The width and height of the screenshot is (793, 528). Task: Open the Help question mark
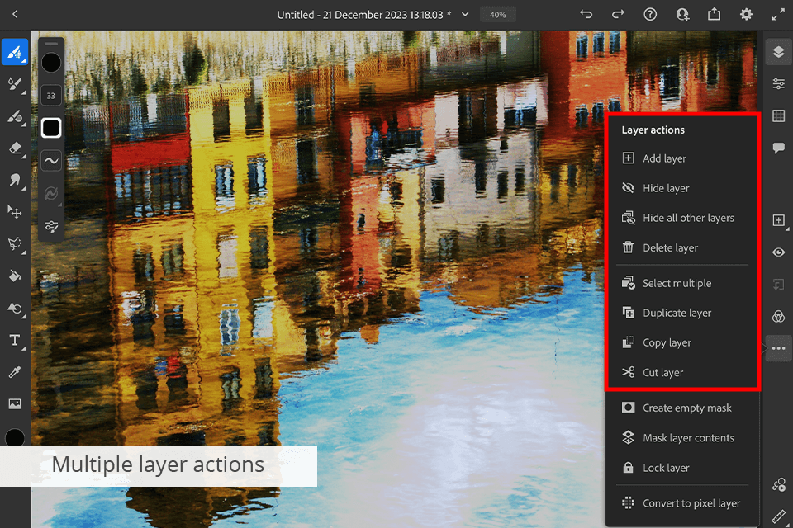tap(650, 14)
